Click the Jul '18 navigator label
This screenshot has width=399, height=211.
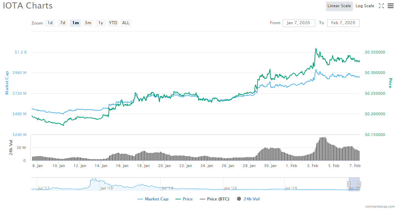(167, 188)
